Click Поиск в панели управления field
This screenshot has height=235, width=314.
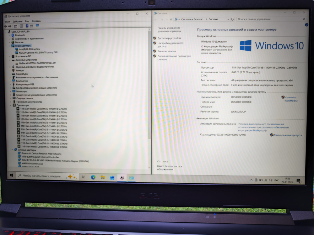[271, 19]
